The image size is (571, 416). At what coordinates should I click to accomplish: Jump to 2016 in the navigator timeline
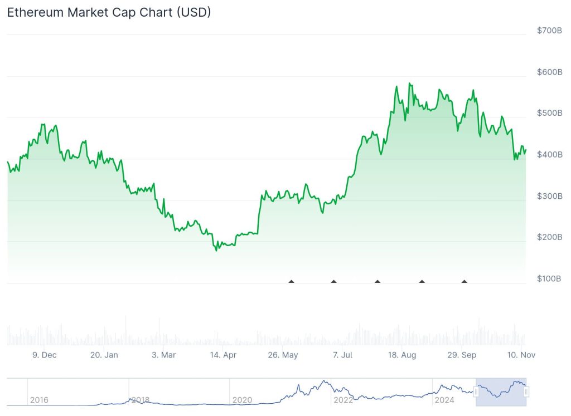[x=39, y=400]
